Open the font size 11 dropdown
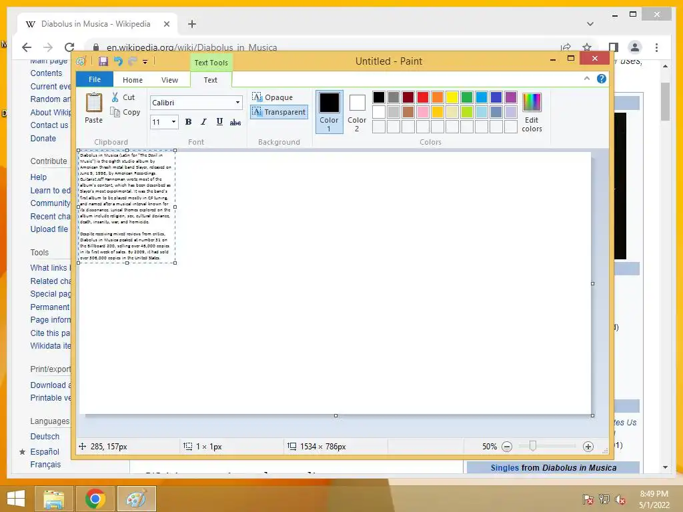Screen dimensions: 683x512 point(173,122)
